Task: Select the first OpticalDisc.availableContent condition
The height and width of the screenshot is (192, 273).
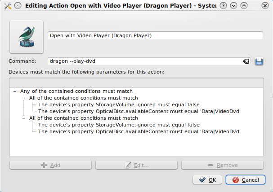Action: click(139, 111)
